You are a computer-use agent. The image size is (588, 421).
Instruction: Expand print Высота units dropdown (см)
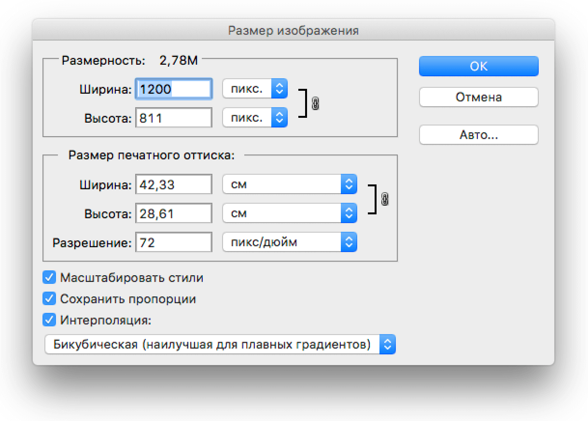(289, 213)
